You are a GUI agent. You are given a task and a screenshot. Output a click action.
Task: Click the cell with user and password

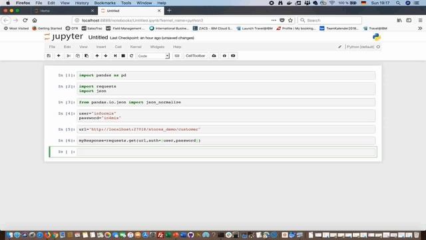pos(226,116)
